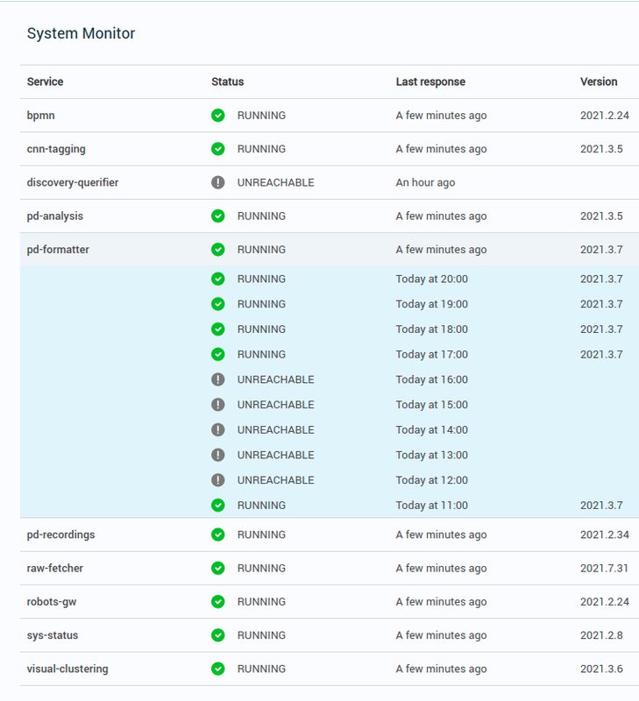This screenshot has height=701, width=639.
Task: Click the running icon at Today 20:00
Action: tap(217, 279)
